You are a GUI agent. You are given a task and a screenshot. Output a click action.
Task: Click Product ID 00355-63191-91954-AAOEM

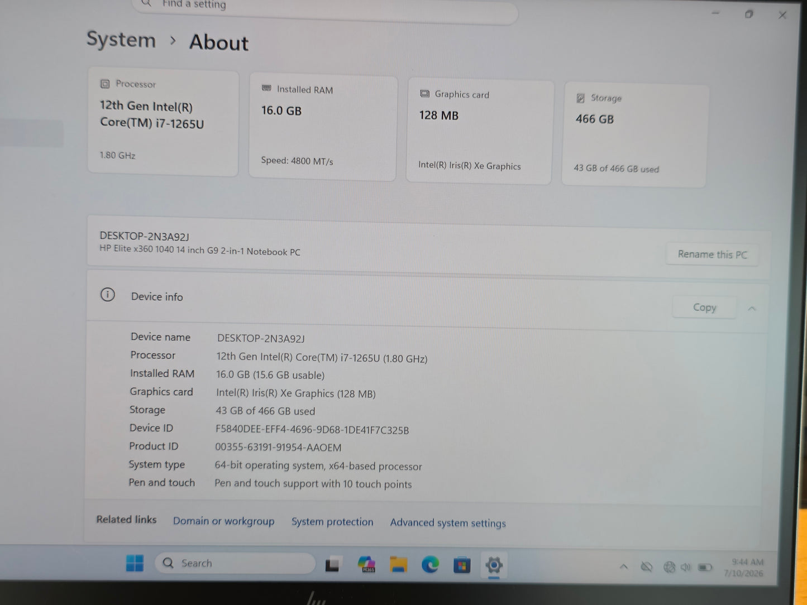point(278,448)
